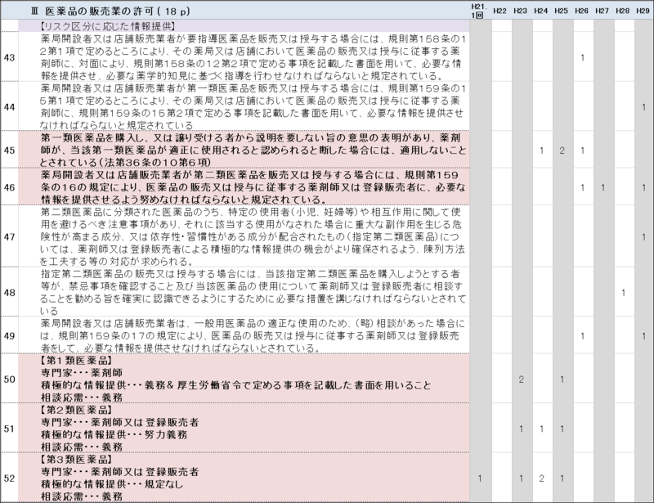The width and height of the screenshot is (654, 503).
Task: Click the value 1 in row 48 under H28
Action: click(x=623, y=293)
